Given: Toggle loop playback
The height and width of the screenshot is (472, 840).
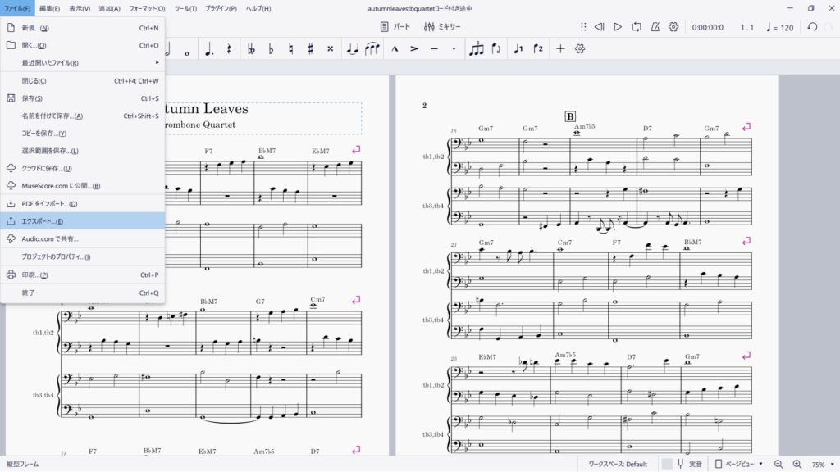Looking at the screenshot, I should click(637, 27).
